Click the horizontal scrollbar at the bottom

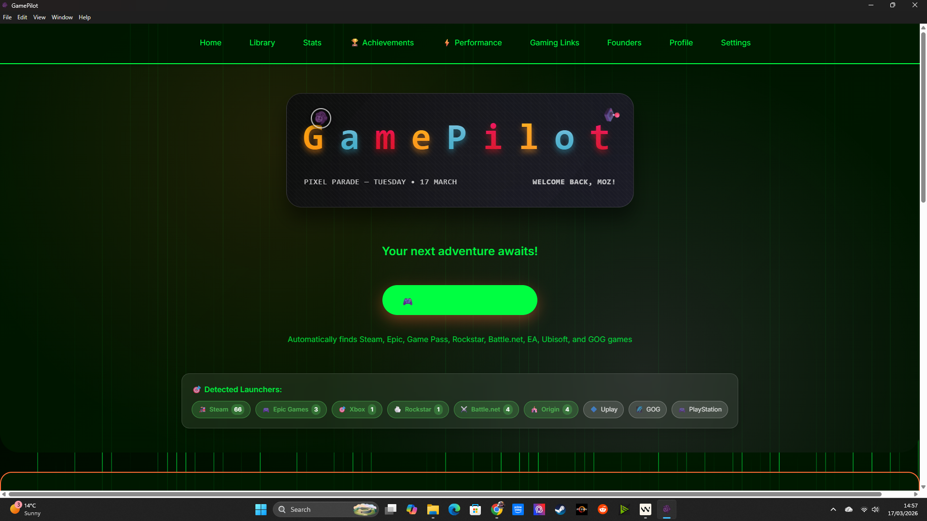(444, 494)
